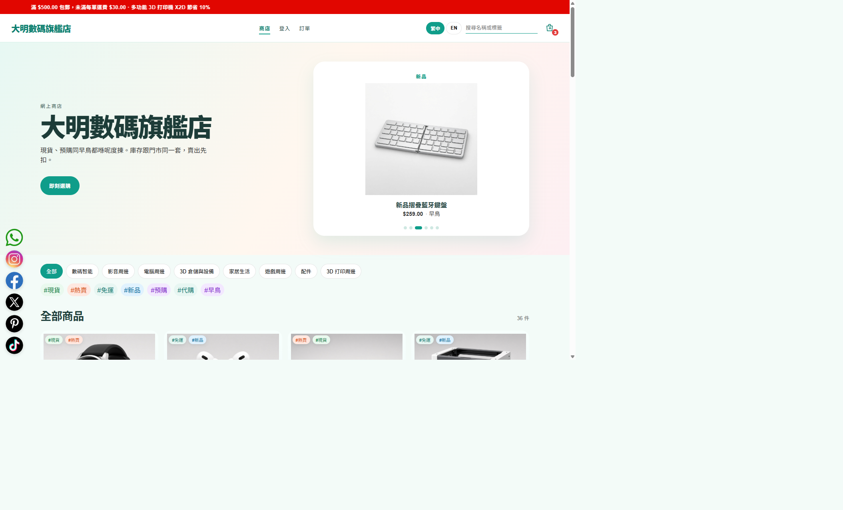Image resolution: width=843 pixels, height=510 pixels.
Task: Filter by 3D 打印周邊 category
Action: point(341,271)
